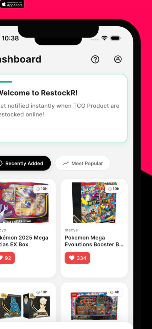Image resolution: width=152 pixels, height=329 pixels.
Task: Open the Mega Evolution elite trainer boxes image
Action: pyautogui.click(x=25, y=306)
